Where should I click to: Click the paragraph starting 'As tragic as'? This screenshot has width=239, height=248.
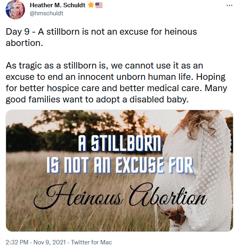tap(116, 82)
